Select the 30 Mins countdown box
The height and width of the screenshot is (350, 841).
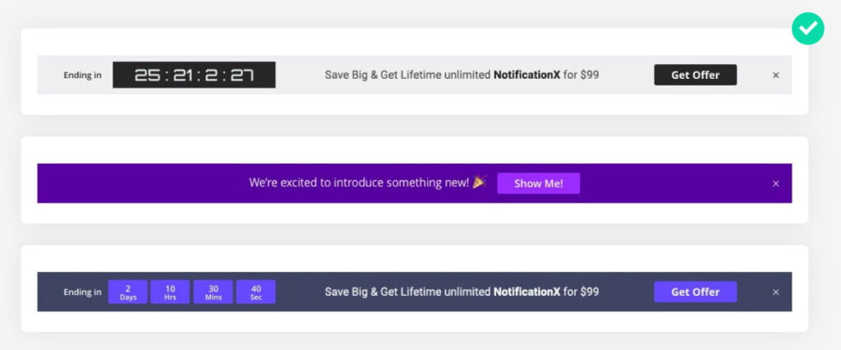pyautogui.click(x=213, y=292)
